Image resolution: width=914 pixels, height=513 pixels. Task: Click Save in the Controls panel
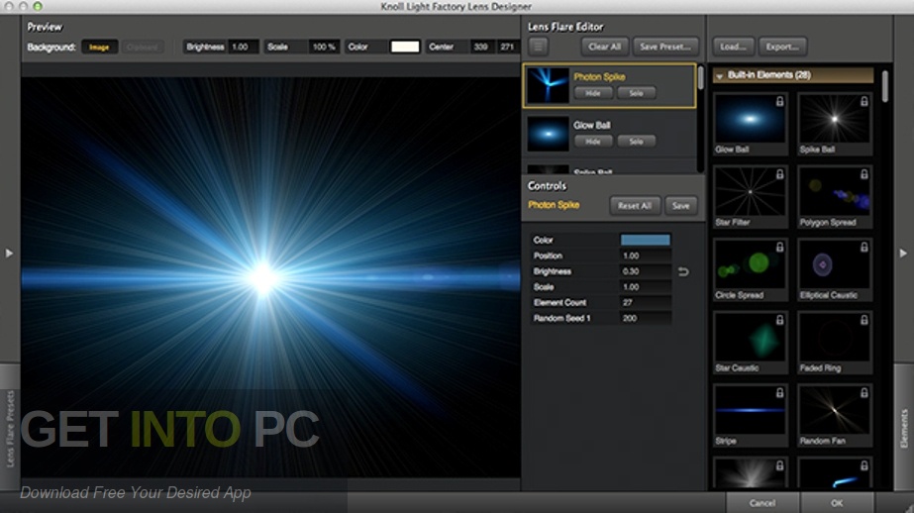click(681, 206)
